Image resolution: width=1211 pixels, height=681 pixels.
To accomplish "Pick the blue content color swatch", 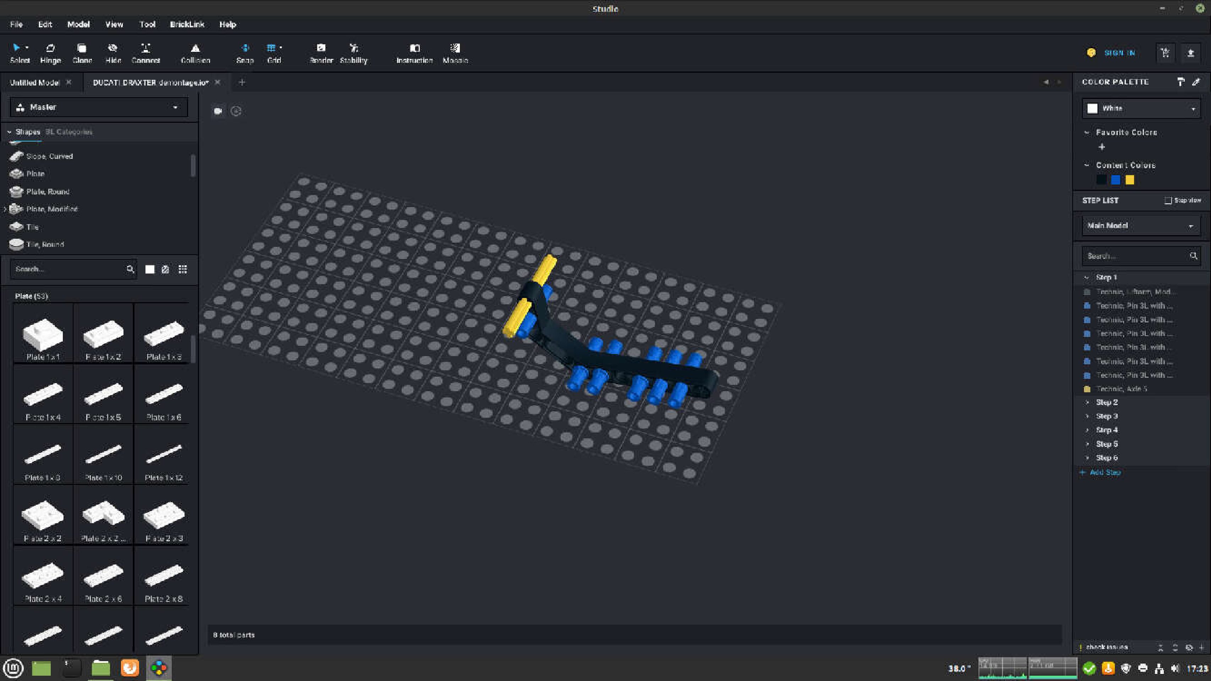I will [1116, 180].
